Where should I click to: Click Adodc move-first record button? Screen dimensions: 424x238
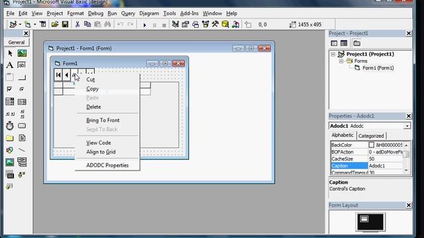(58, 75)
